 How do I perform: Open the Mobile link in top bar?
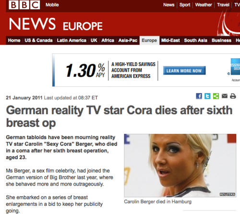click(x=52, y=5)
